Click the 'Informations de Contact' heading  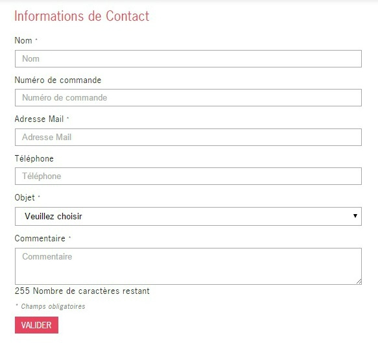tap(82, 16)
